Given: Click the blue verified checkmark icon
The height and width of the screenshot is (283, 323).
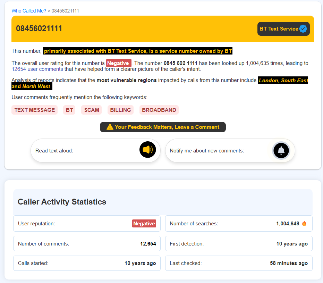Looking at the screenshot, I should [303, 29].
